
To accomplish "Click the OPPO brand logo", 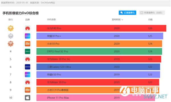I will pyautogui.click(x=27, y=51).
